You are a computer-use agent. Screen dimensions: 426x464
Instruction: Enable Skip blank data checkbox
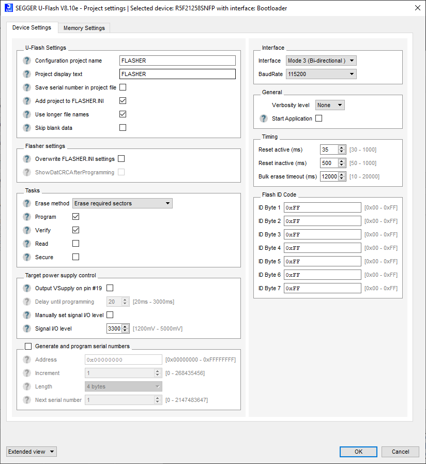(x=123, y=128)
